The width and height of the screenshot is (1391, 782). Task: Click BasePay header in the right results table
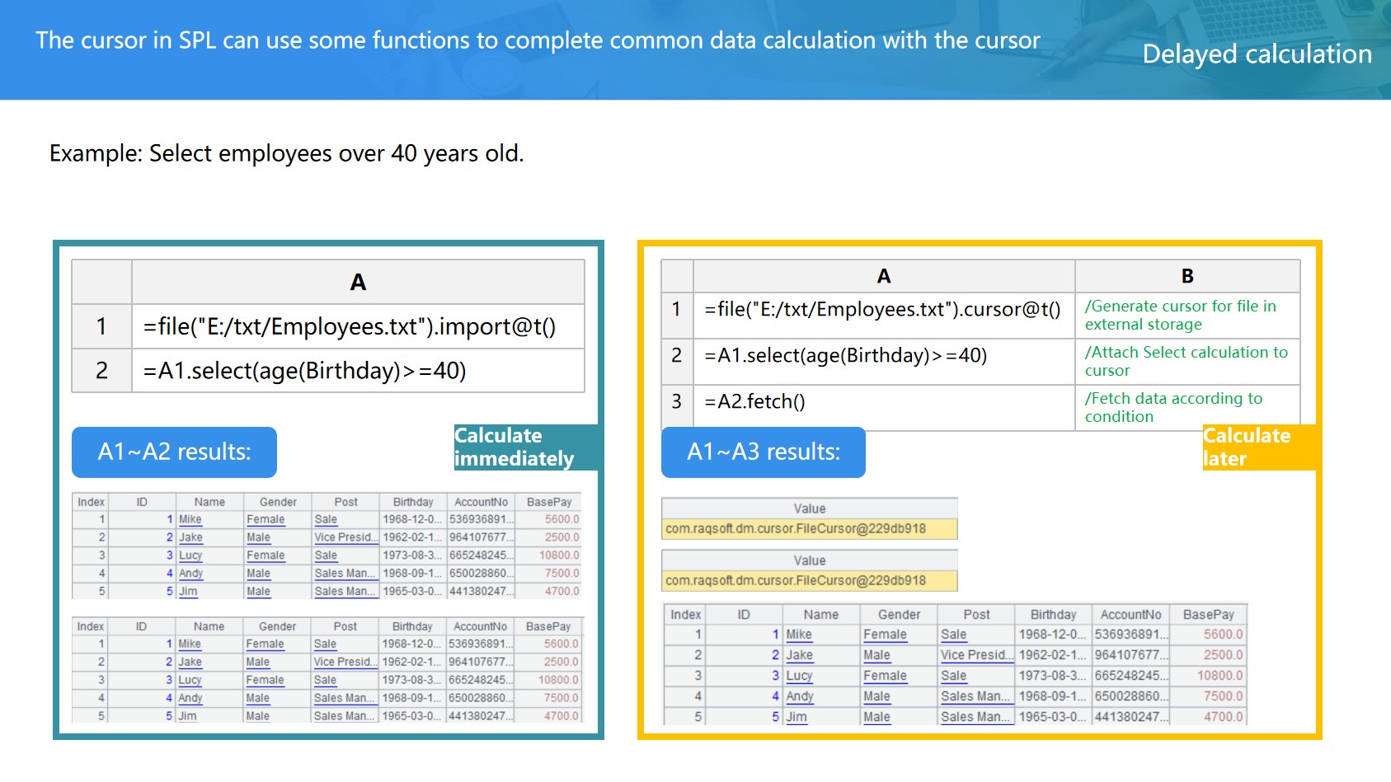pyautogui.click(x=1208, y=615)
